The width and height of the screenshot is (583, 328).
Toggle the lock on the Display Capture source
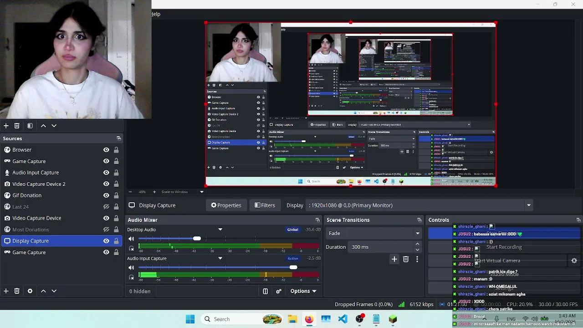coord(116,241)
